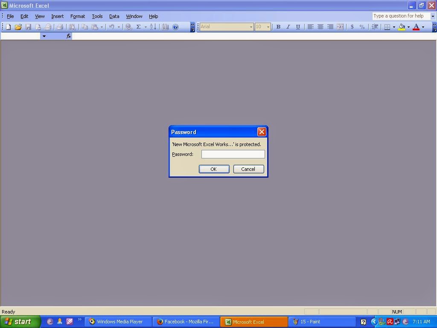Toggle Align Right
The height and width of the screenshot is (328, 437).
point(330,27)
